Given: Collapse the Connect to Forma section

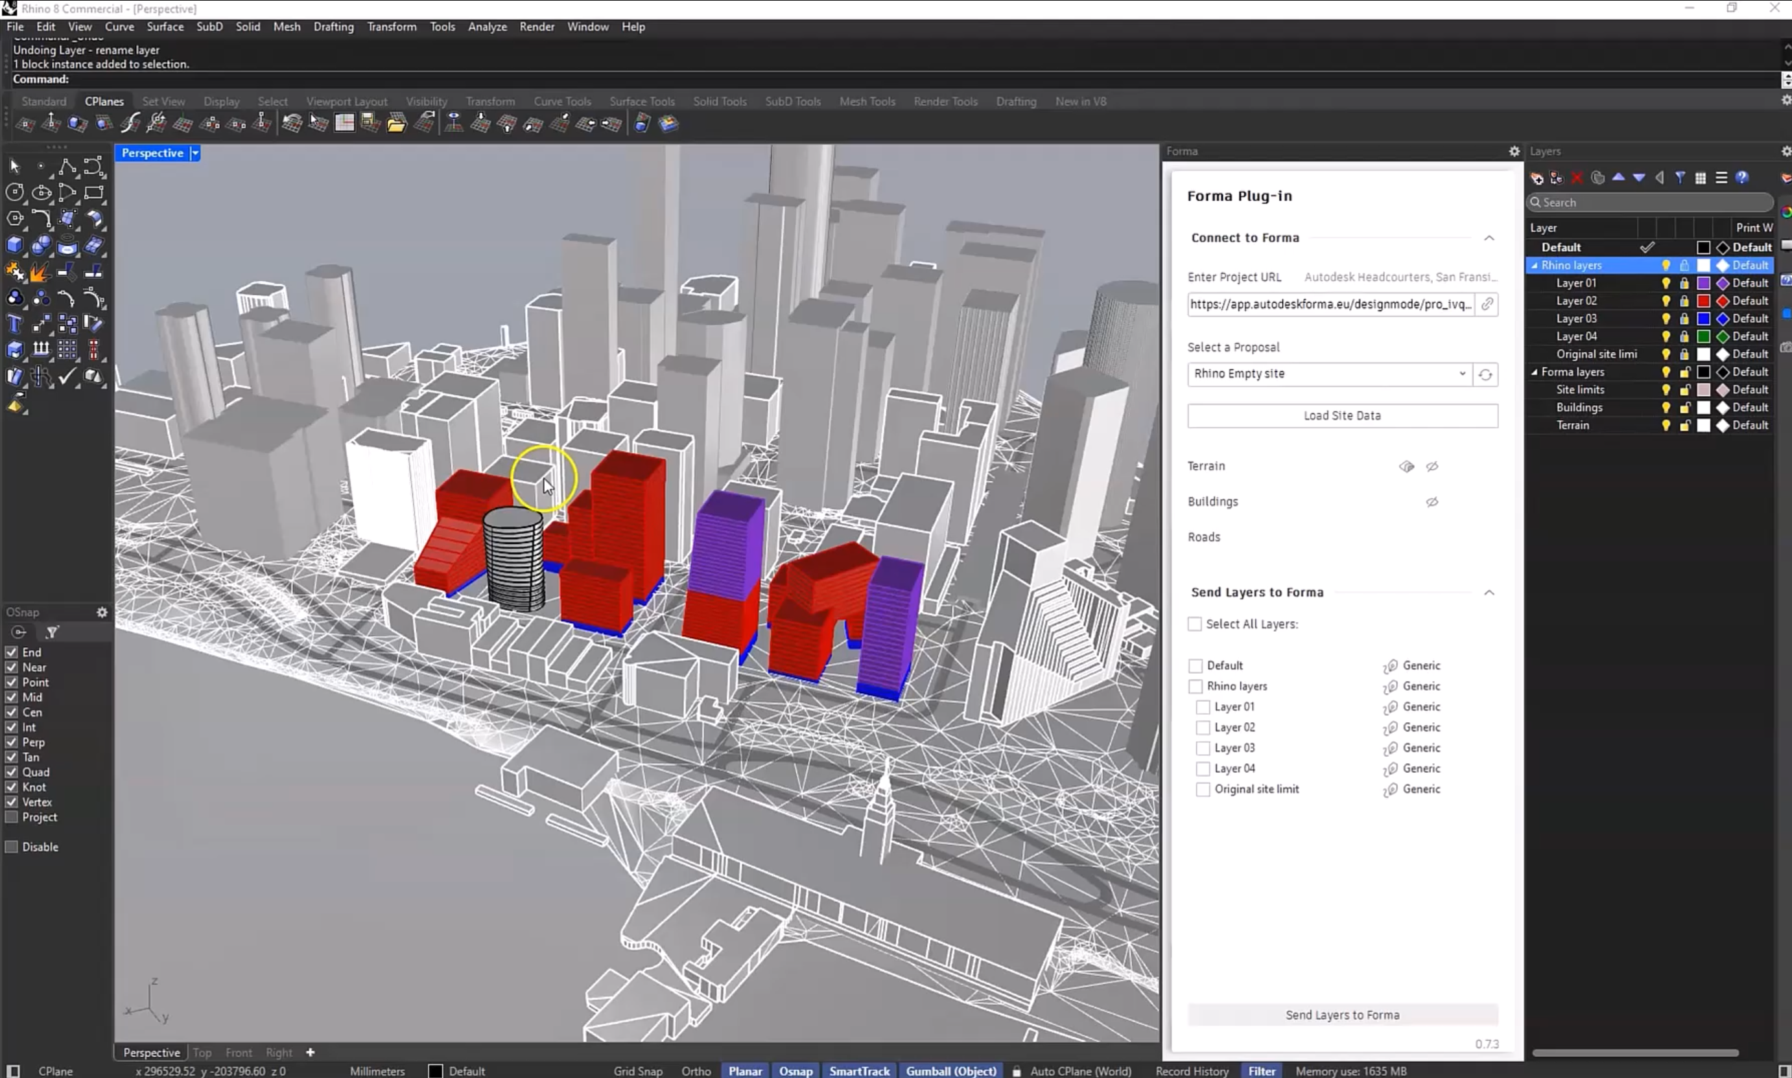Looking at the screenshot, I should [1490, 238].
